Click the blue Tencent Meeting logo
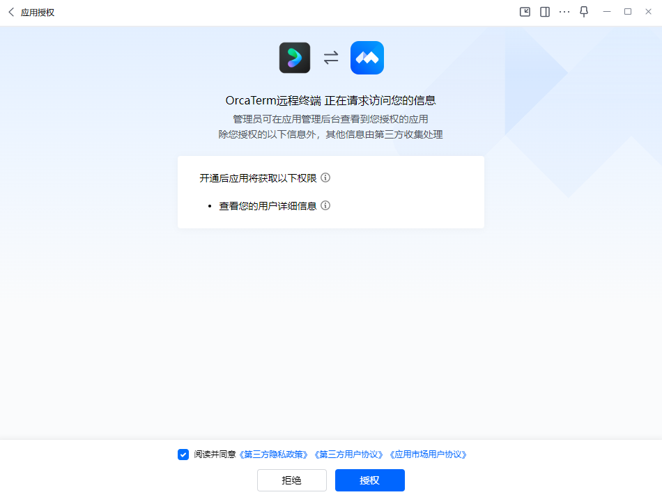This screenshot has height=497, width=662. pos(367,58)
